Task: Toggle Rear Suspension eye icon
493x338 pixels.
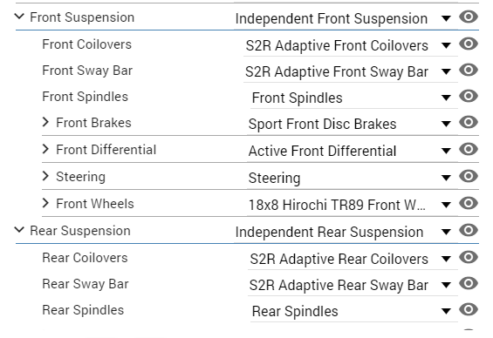Action: point(469,230)
